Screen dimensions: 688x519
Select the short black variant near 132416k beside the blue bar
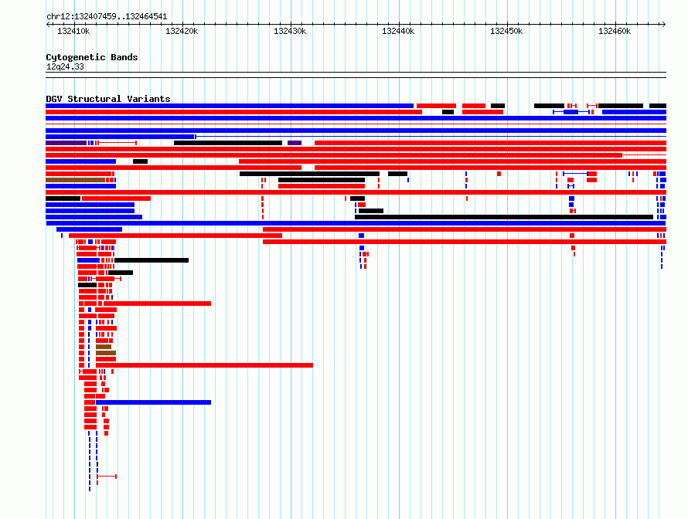141,161
